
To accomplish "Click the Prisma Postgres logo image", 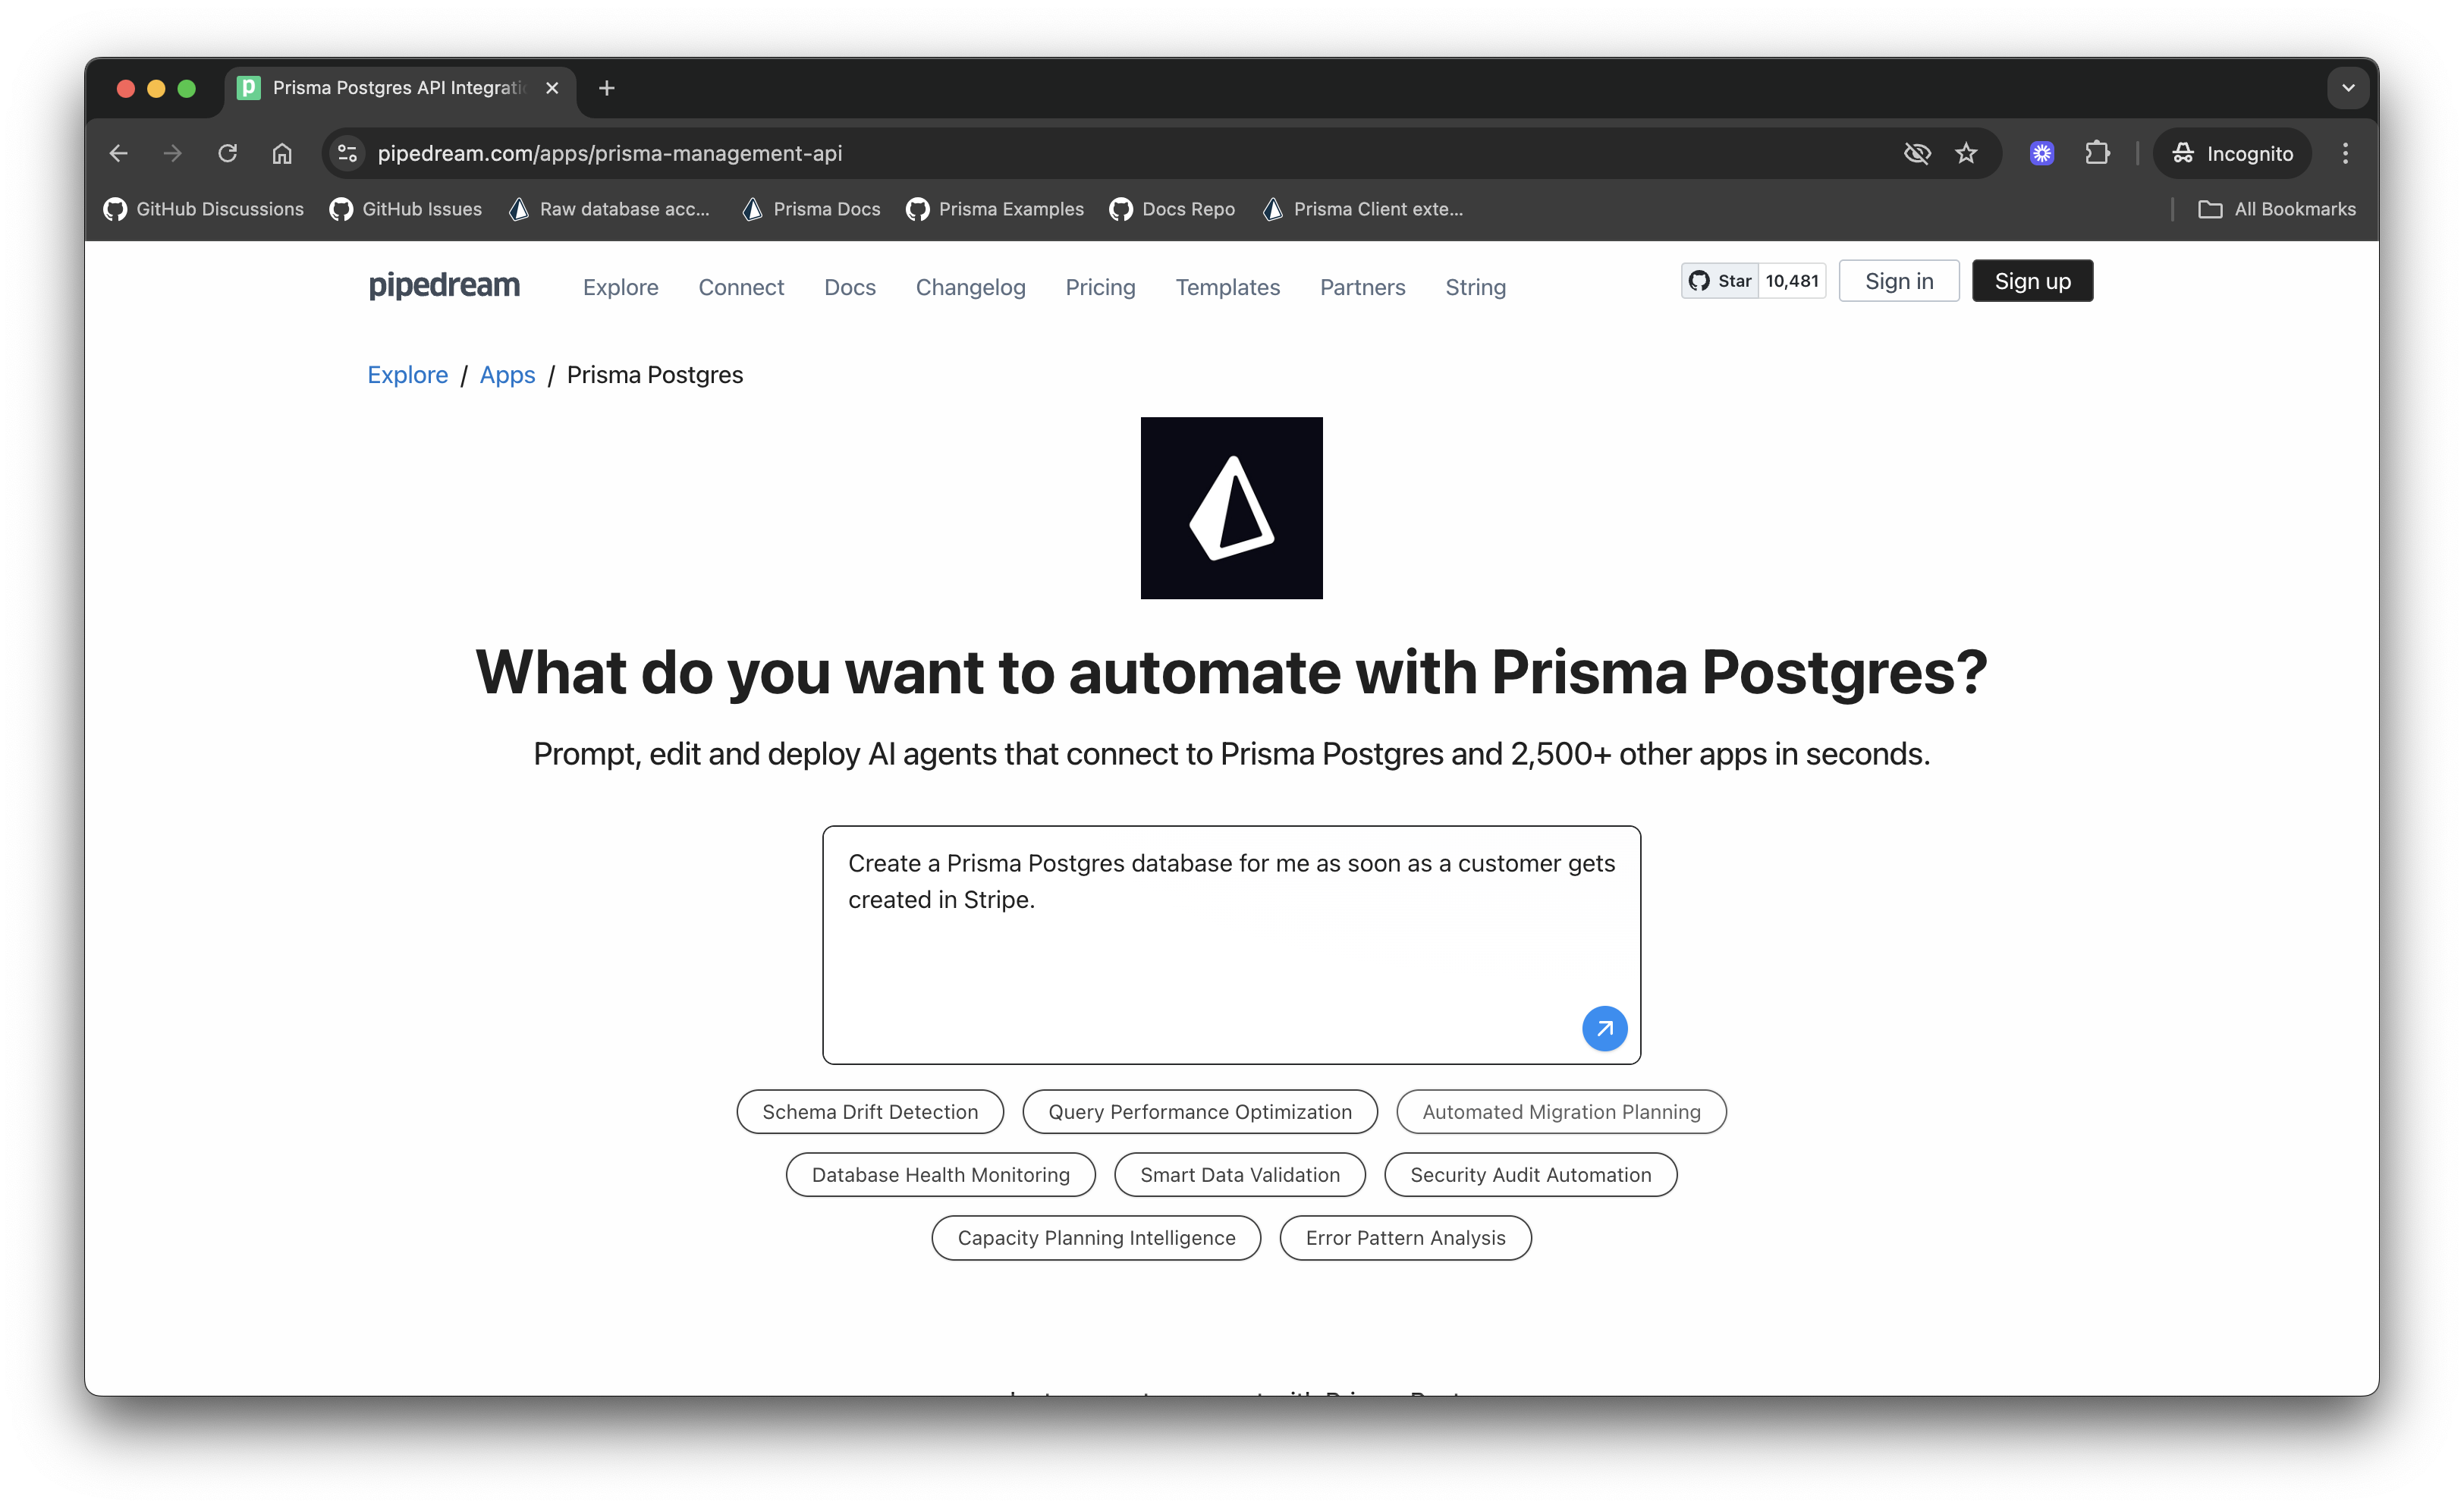I will 1231,508.
